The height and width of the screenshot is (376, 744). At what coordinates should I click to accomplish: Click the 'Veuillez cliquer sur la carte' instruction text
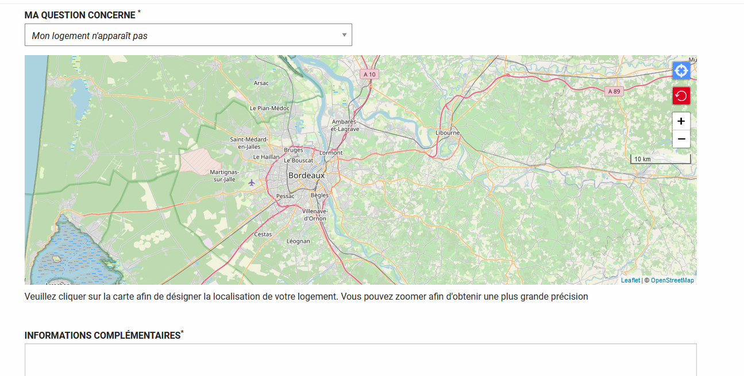(x=306, y=297)
